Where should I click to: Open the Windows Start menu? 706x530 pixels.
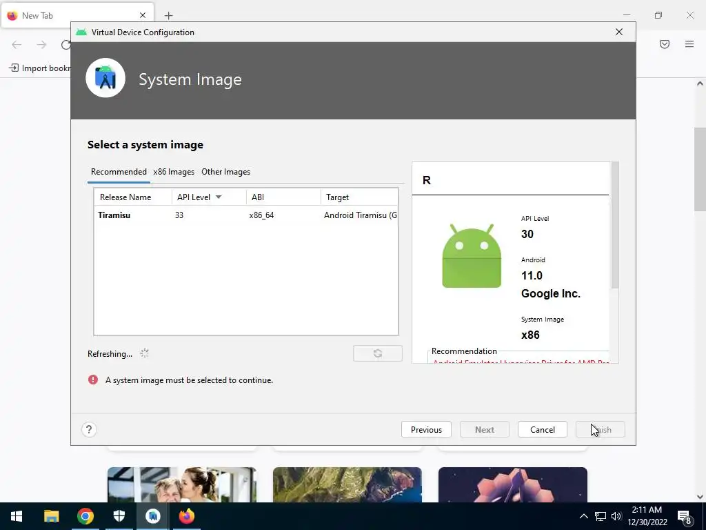pyautogui.click(x=17, y=516)
